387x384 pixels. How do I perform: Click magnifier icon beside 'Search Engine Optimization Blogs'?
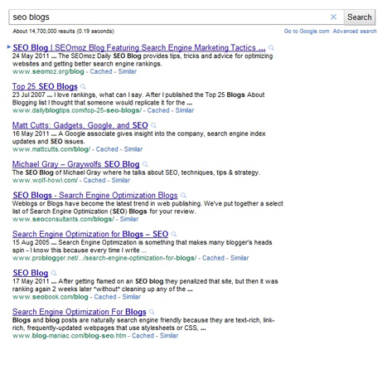click(x=183, y=196)
